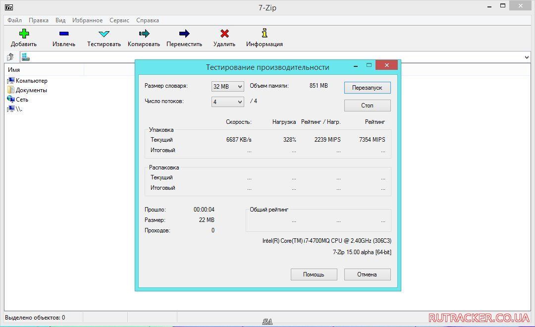Open the Правка menu
535x327 pixels.
click(39, 20)
